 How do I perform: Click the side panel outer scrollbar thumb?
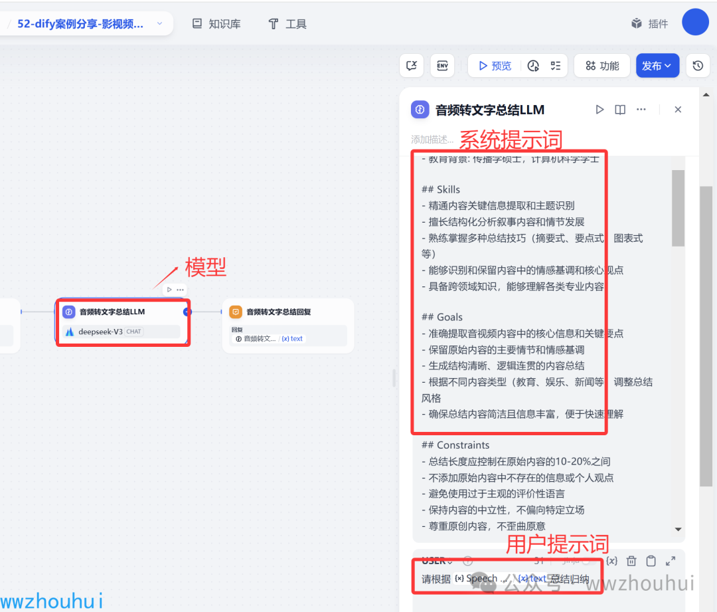pos(706,336)
